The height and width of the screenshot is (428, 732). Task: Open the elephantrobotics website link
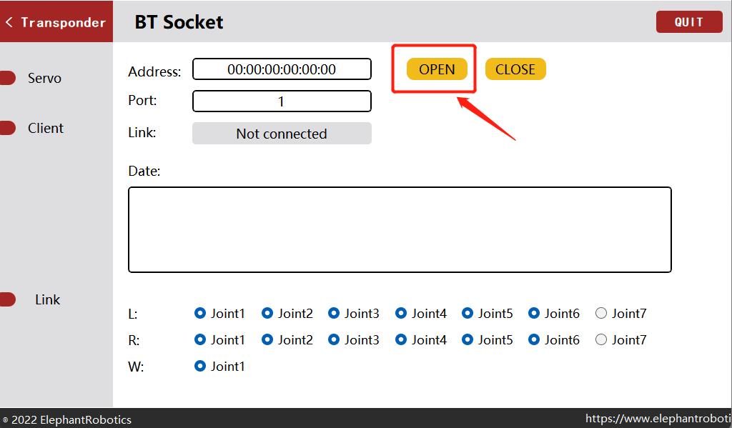(x=657, y=419)
